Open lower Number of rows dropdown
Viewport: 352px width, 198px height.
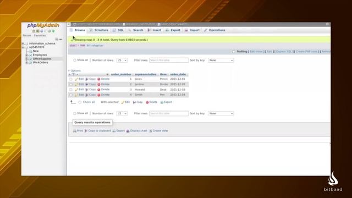point(122,114)
